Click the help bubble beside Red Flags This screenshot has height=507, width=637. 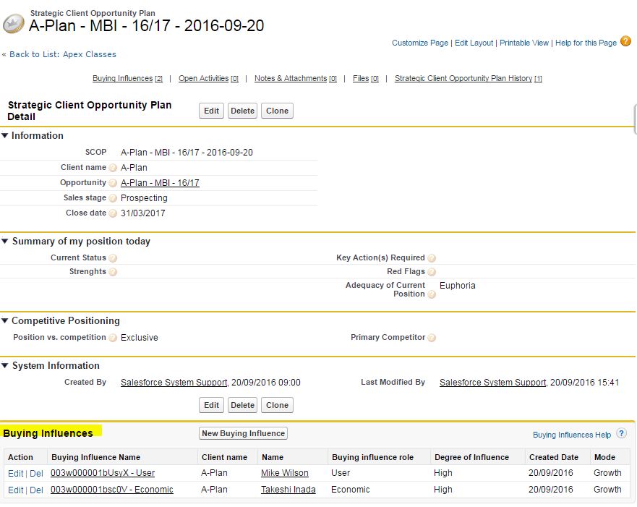click(x=432, y=272)
